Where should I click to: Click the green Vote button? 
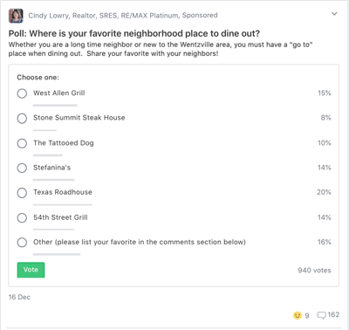click(31, 270)
